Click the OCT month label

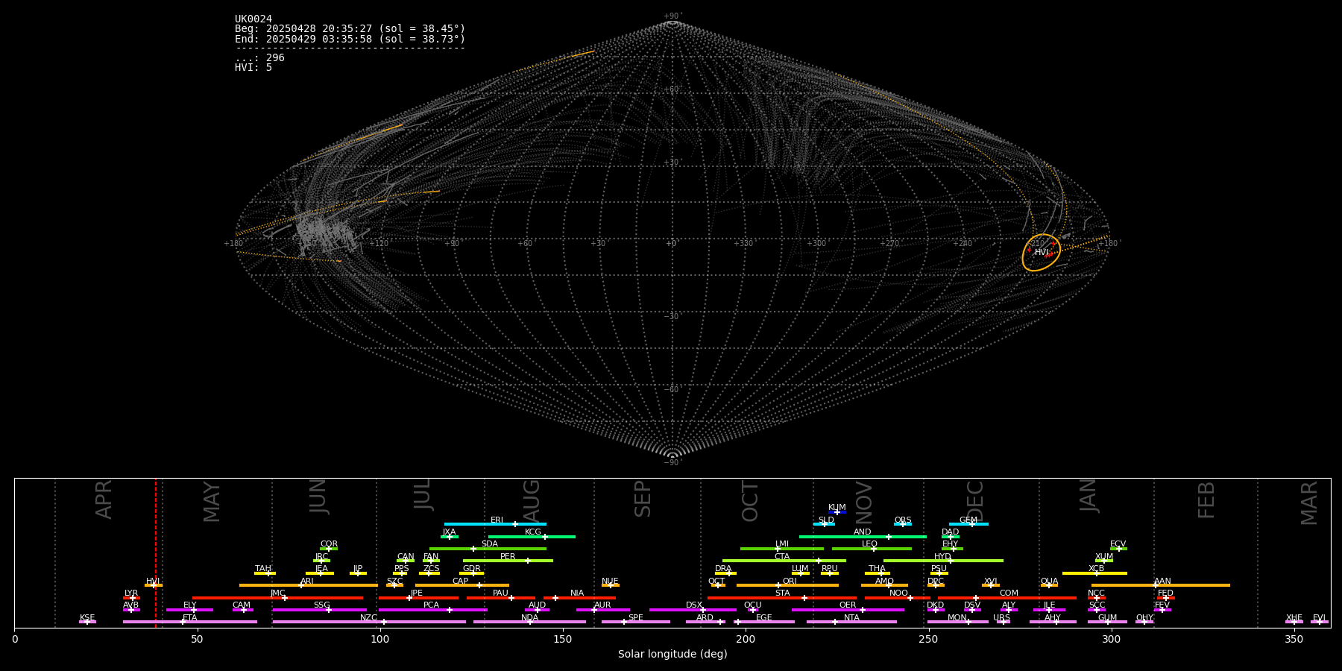750,501
